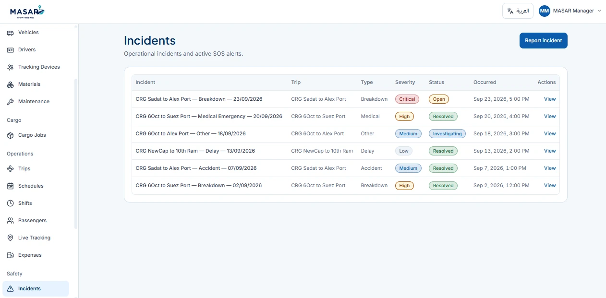Click the Report incident button
The height and width of the screenshot is (298, 606).
[x=543, y=41]
